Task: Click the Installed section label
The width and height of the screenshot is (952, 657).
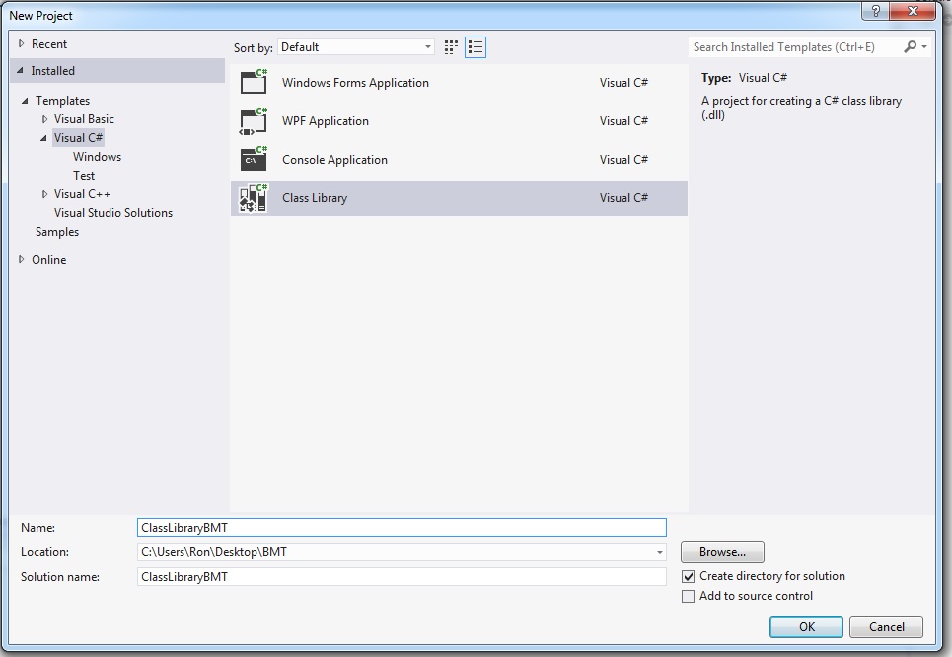Action: (x=53, y=70)
